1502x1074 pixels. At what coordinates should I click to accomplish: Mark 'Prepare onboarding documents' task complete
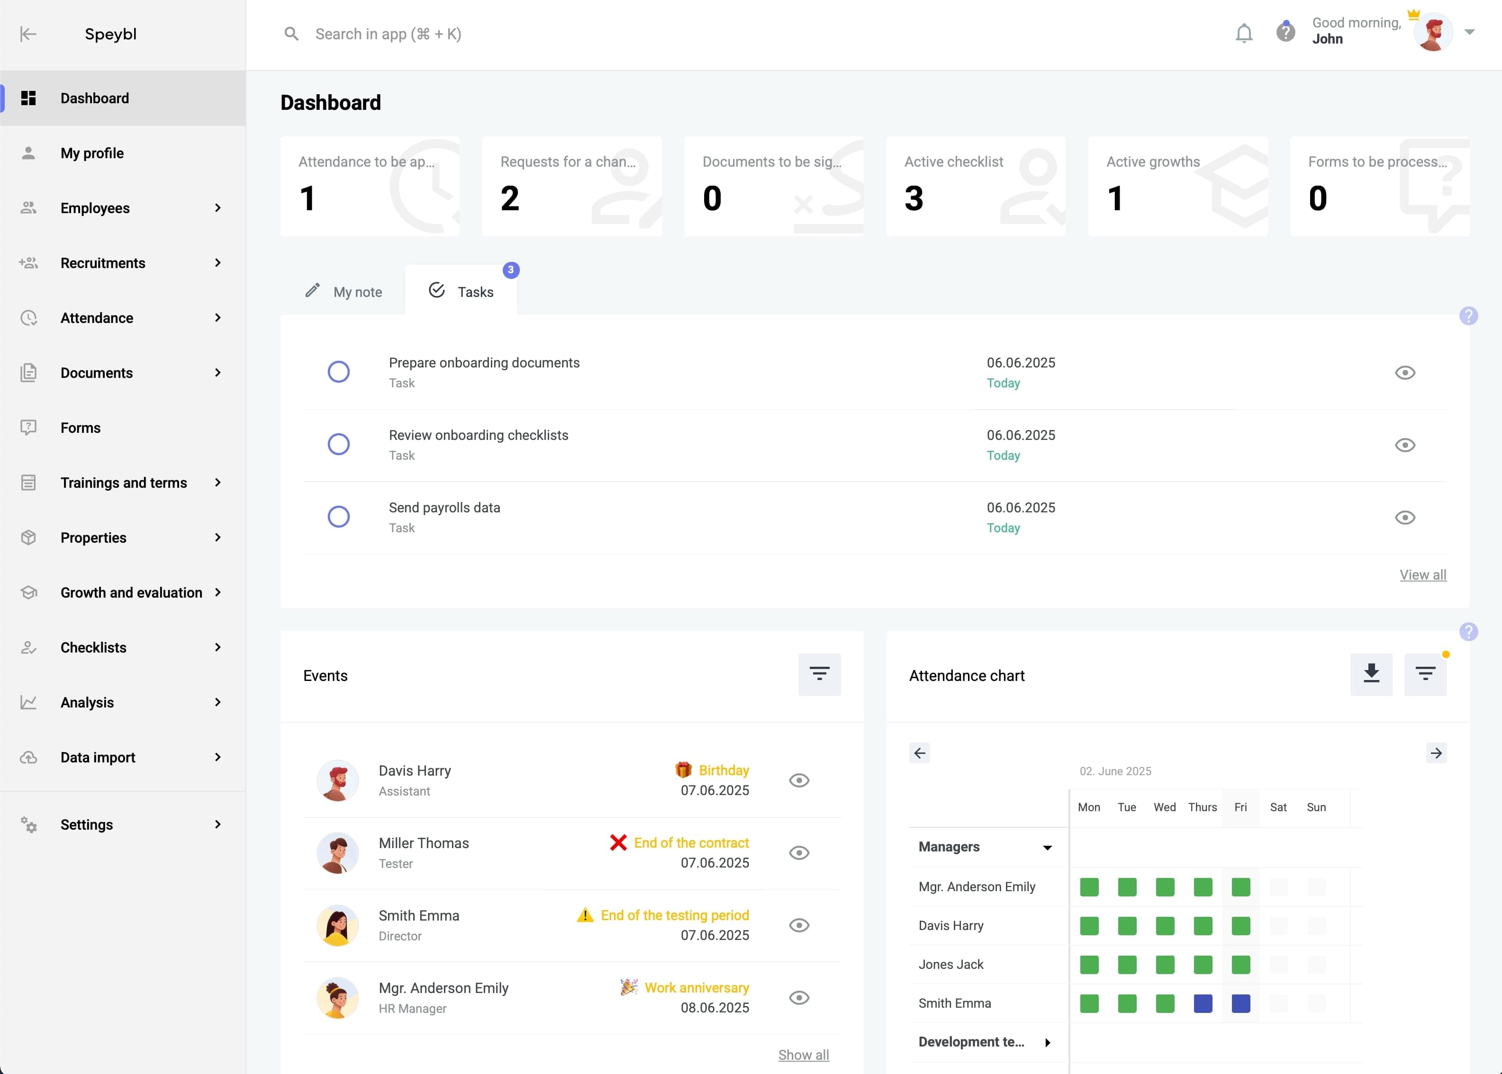click(x=338, y=372)
